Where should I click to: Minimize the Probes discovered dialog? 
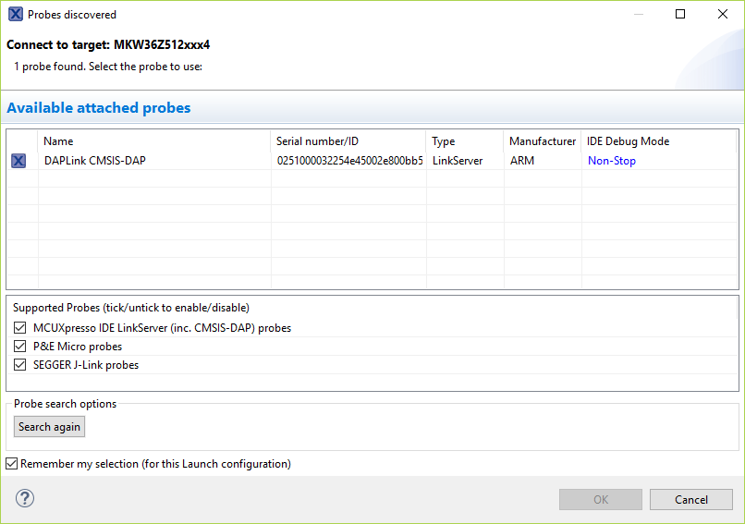pos(638,15)
